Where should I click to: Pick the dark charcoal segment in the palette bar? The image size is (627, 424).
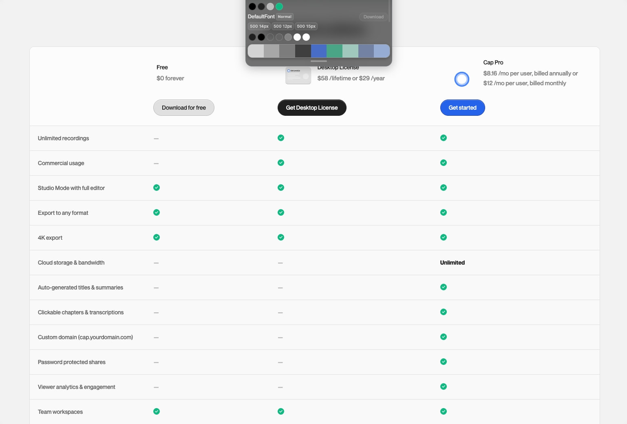(303, 51)
